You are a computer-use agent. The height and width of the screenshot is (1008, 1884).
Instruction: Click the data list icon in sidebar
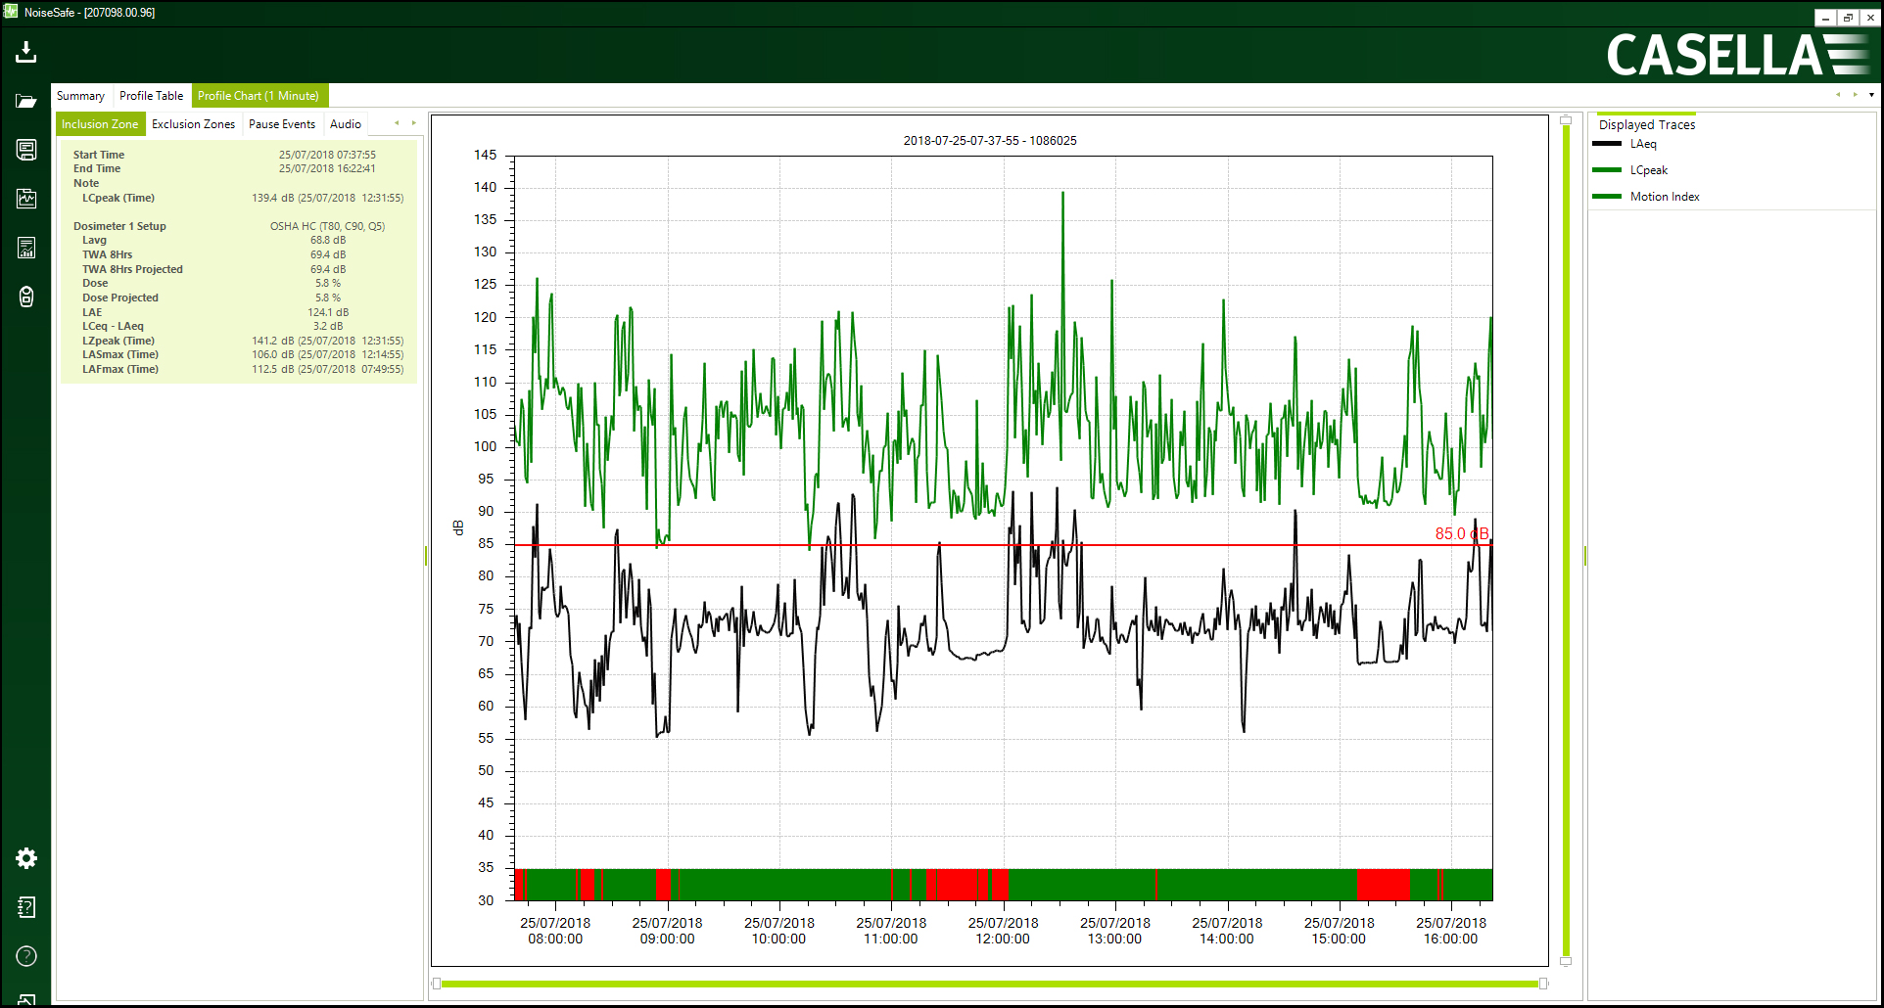pyautogui.click(x=26, y=150)
